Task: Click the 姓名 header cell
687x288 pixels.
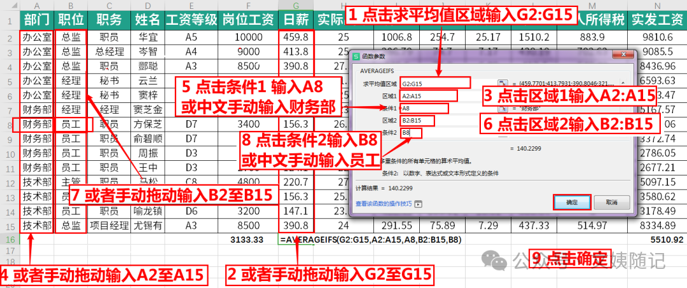Action: pos(148,19)
